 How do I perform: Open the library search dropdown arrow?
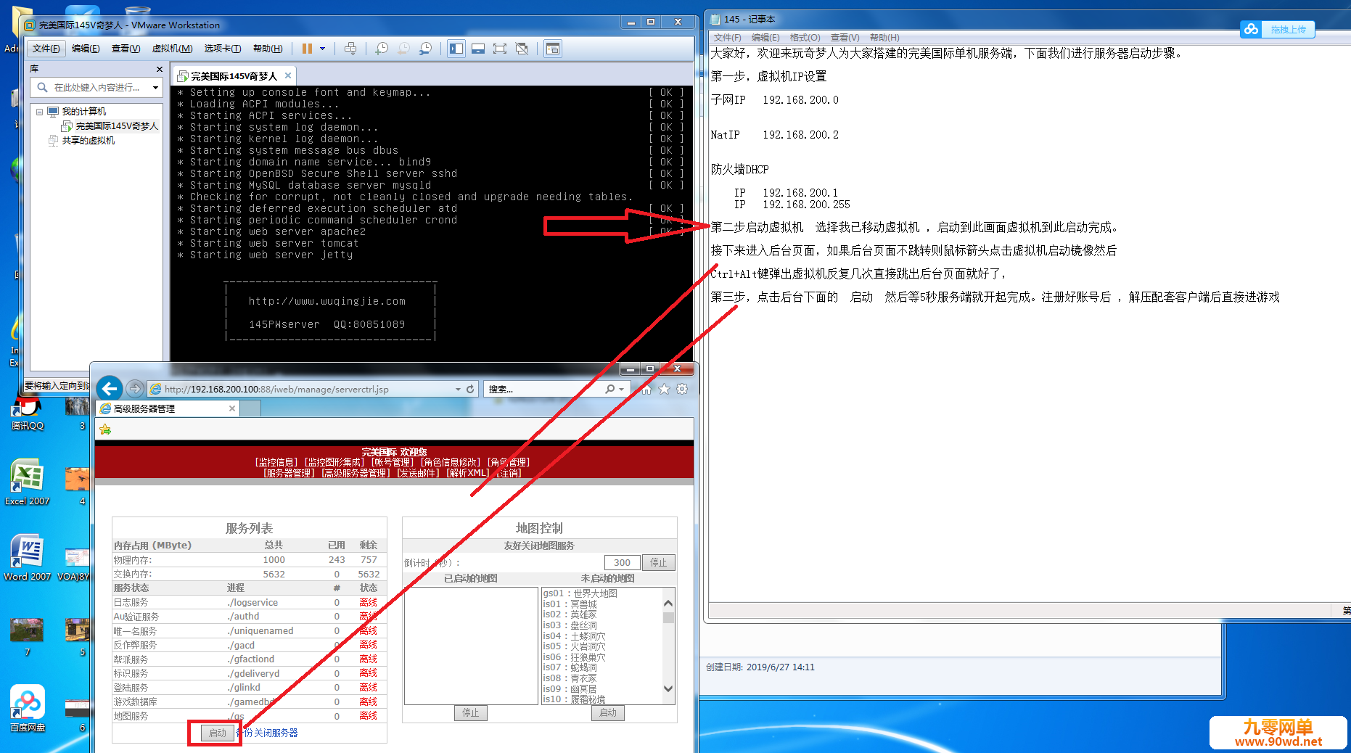(155, 88)
